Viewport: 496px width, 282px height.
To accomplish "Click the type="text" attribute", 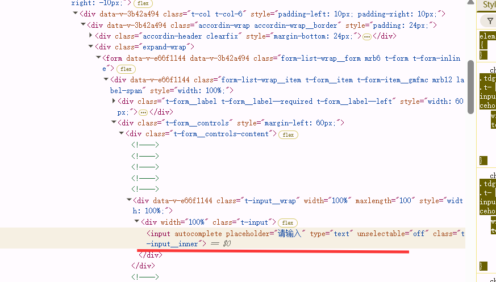I will pyautogui.click(x=331, y=234).
